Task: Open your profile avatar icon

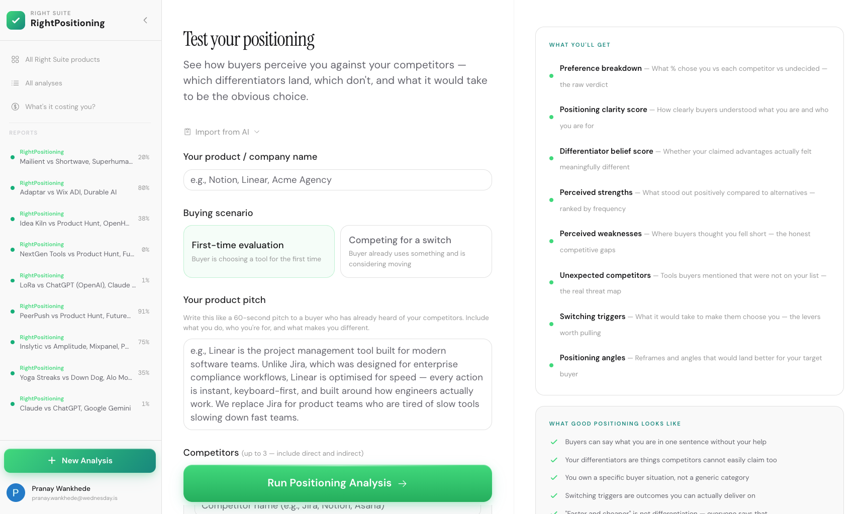Action: pyautogui.click(x=16, y=492)
